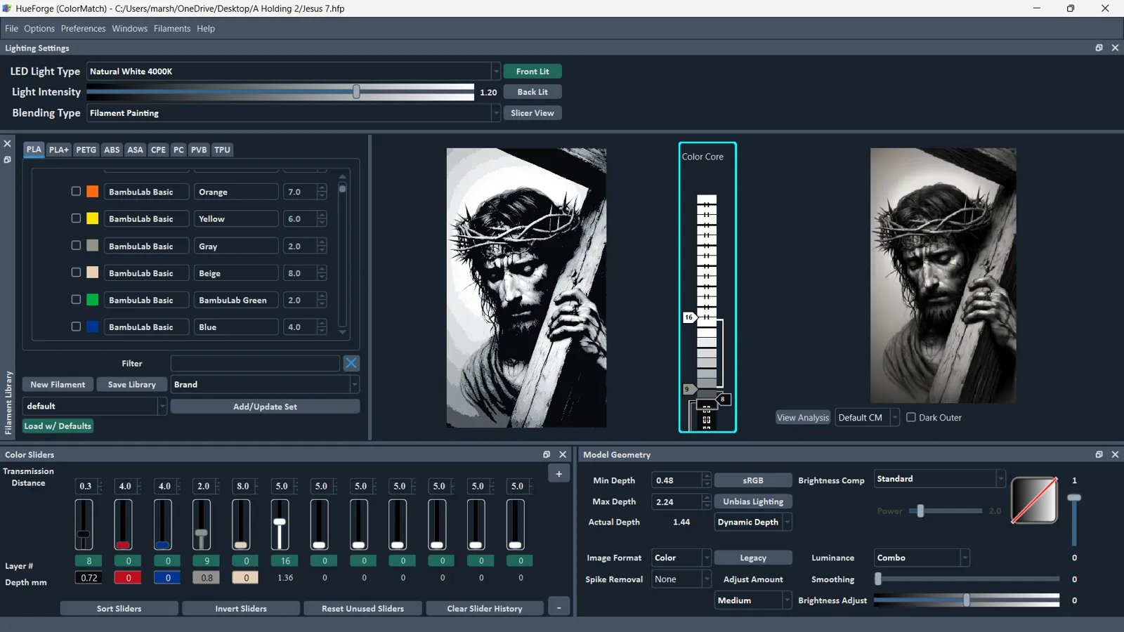The height and width of the screenshot is (632, 1124).
Task: Open the Preferences menu
Action: [83, 29]
